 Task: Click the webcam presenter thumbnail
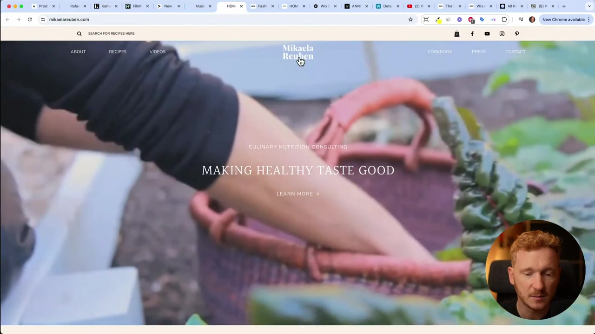(536, 270)
